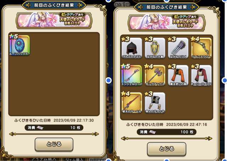Select the orange 魔法使いの服 robe item
Image resolution: width=227 pixels, height=161 pixels.
(178, 75)
